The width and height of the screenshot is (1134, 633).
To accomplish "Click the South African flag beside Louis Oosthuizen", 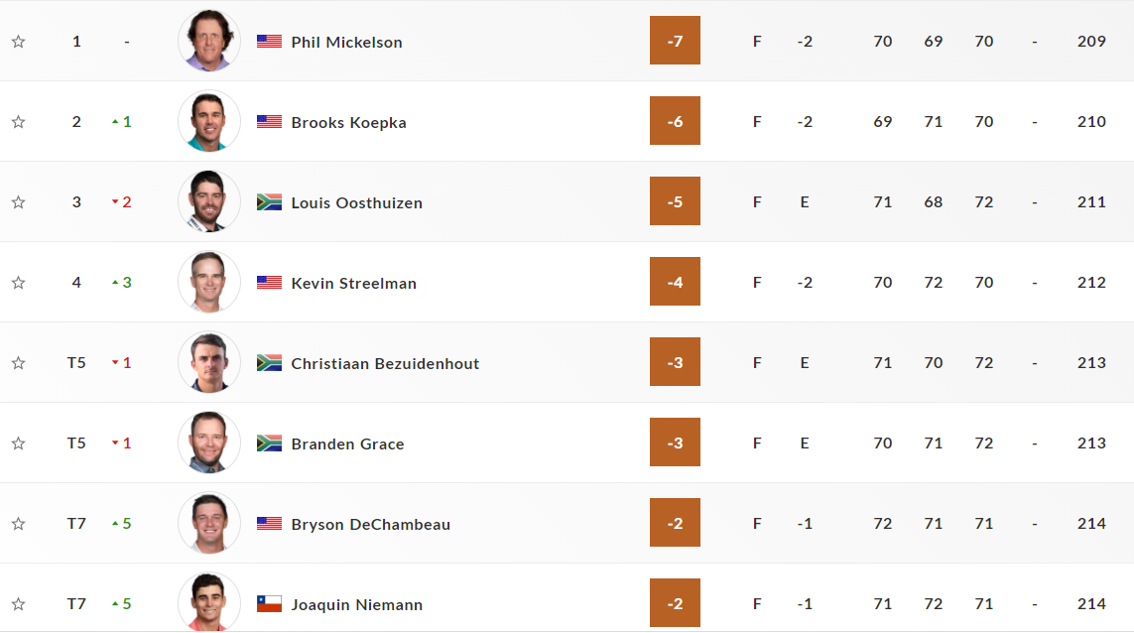I will (269, 202).
